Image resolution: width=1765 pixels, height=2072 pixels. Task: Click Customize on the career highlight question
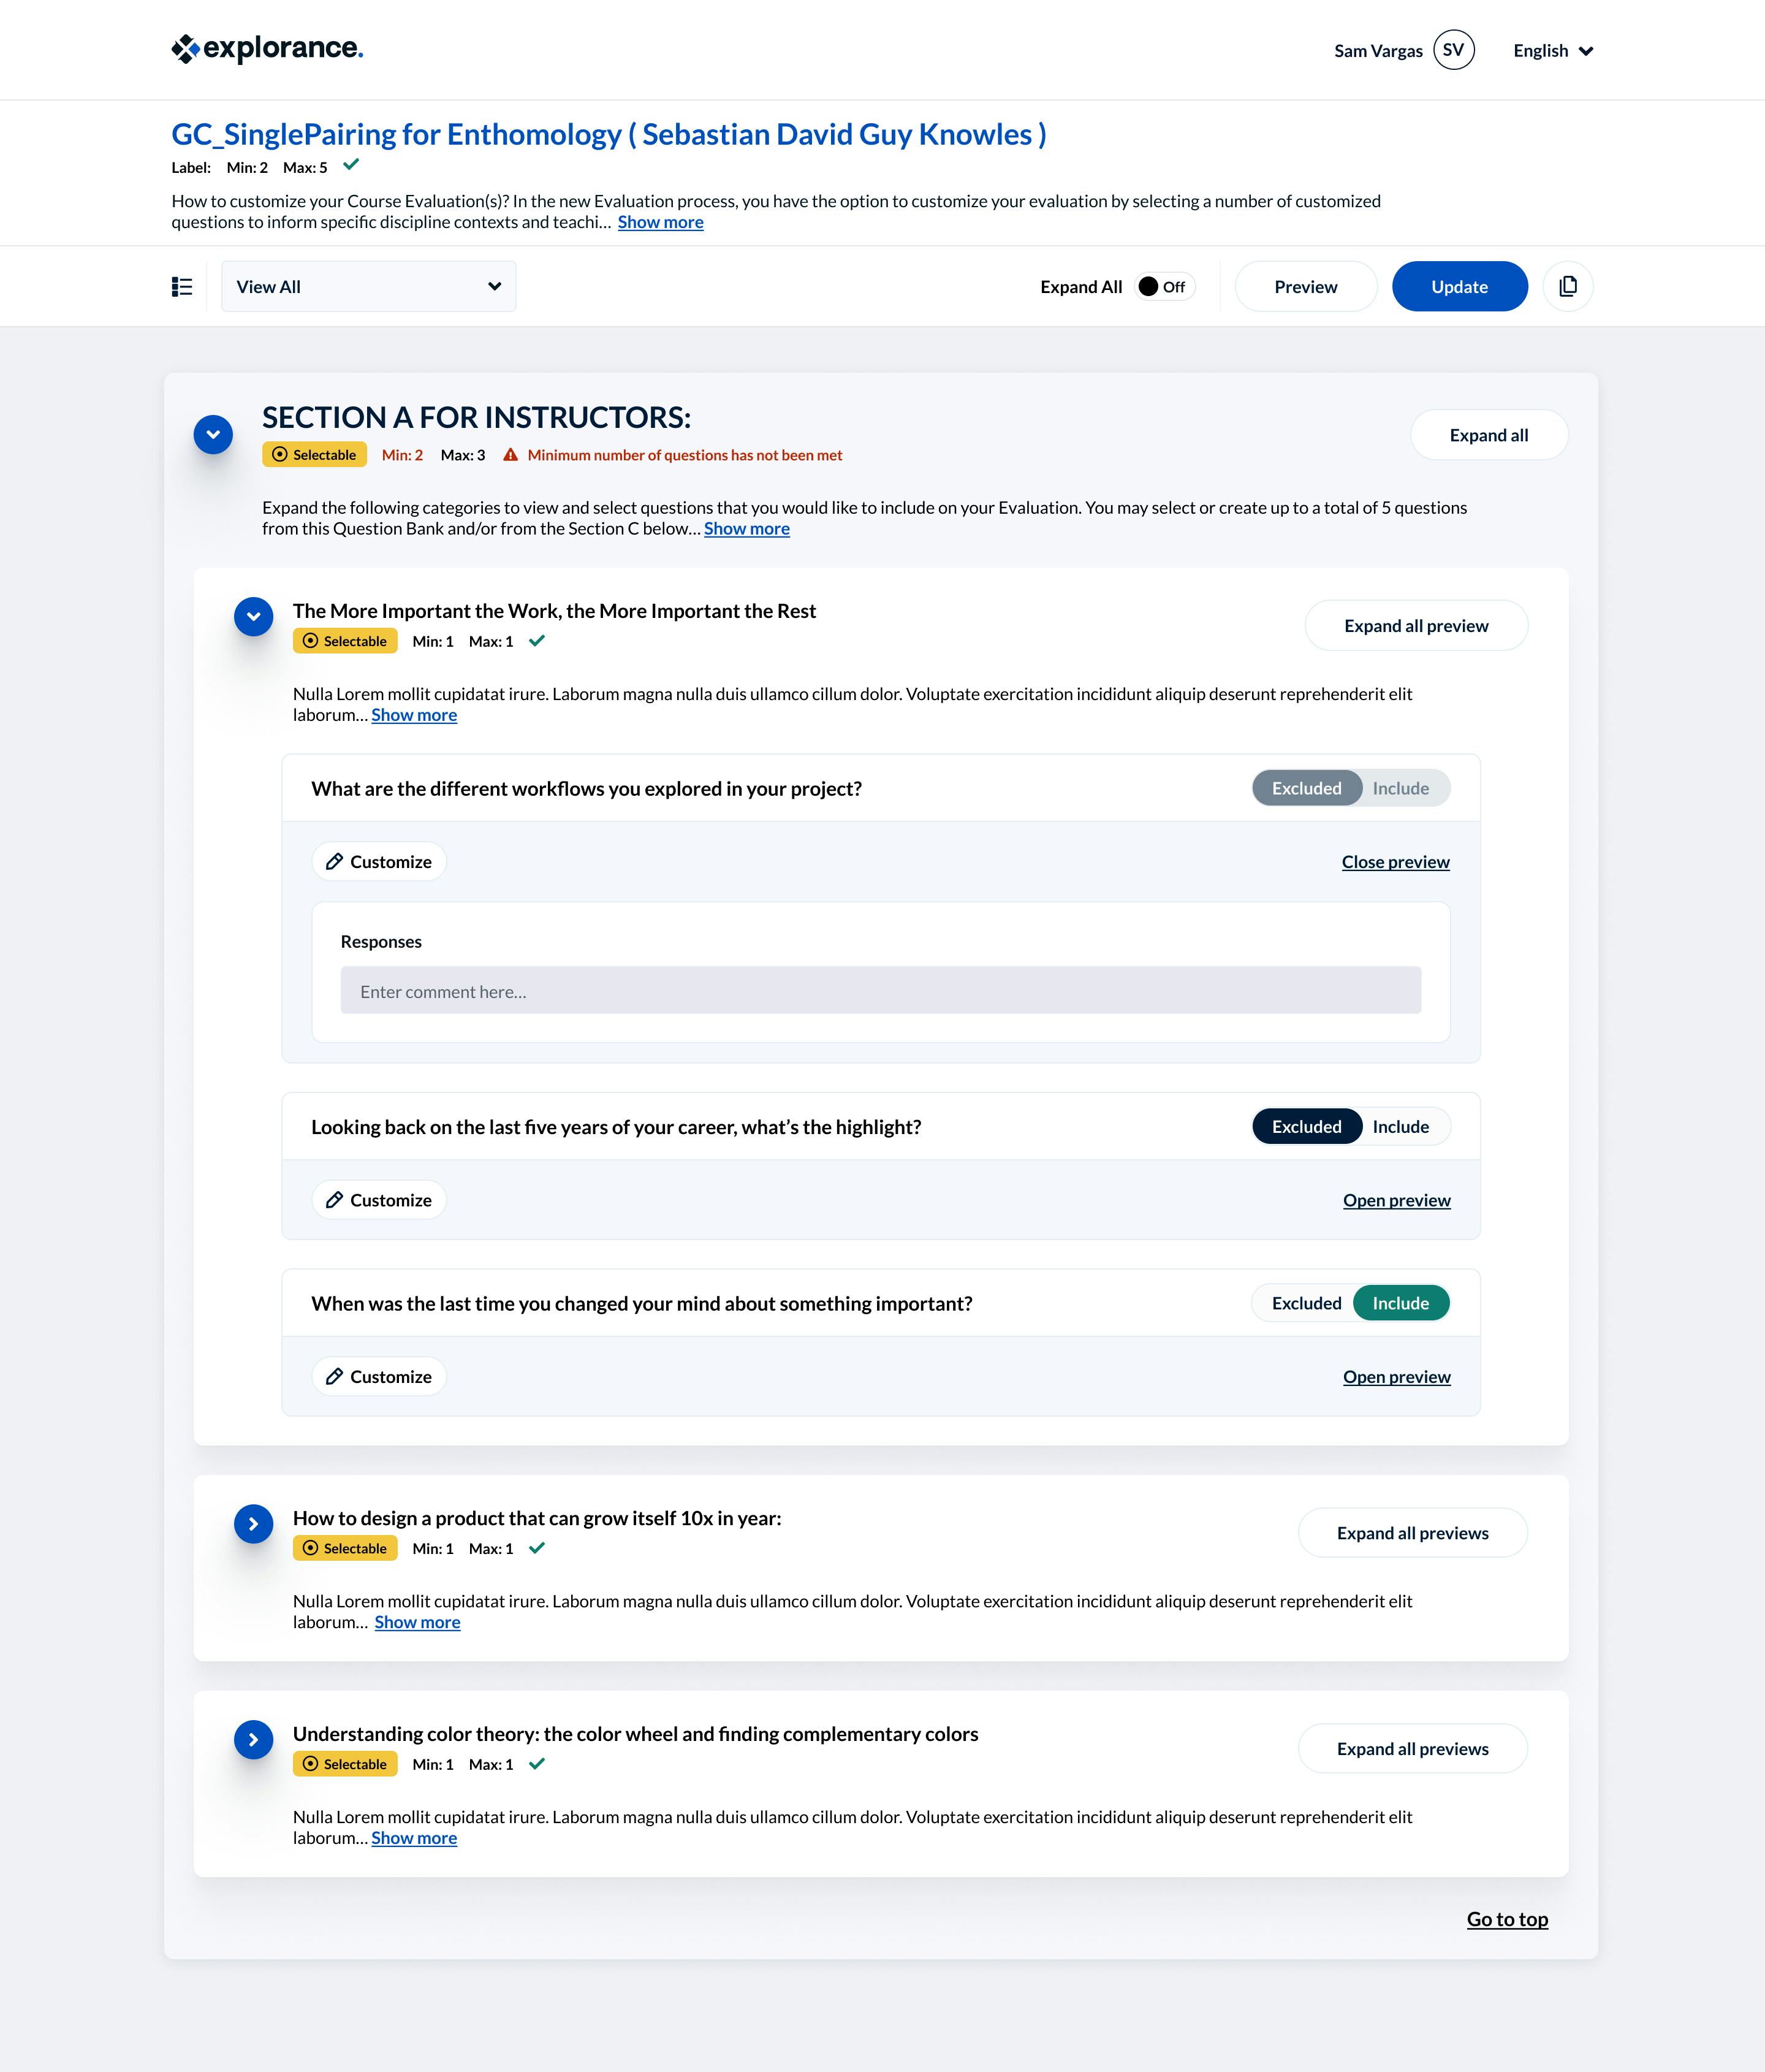[379, 1200]
